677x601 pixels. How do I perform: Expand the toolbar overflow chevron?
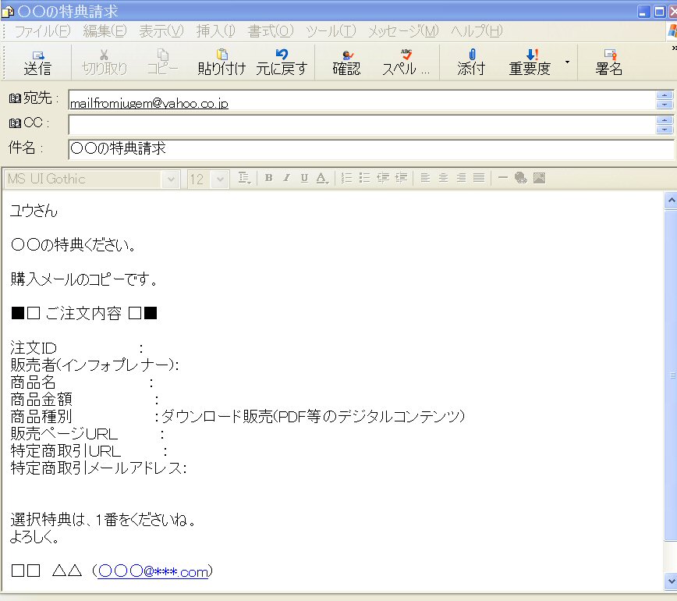pos(674,48)
